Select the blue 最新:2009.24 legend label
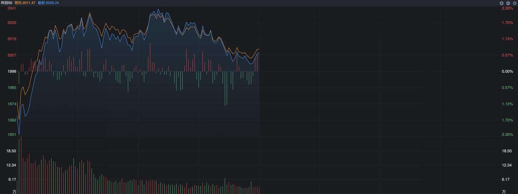 [x=48, y=2]
